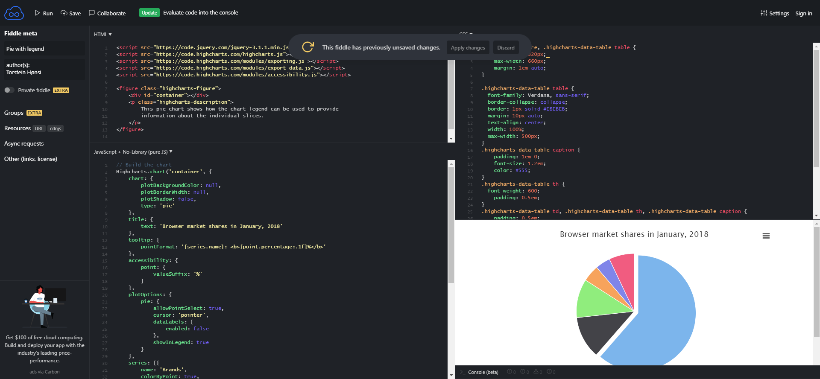The width and height of the screenshot is (820, 379).
Task: Click the "type: 'pie'" line in JavaScript
Action: tap(158, 206)
